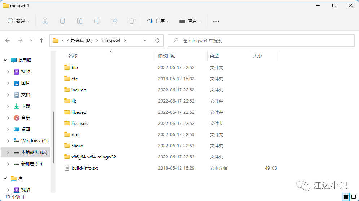The image size is (359, 201).
Task: Switch to details view in status bar
Action: click(x=346, y=197)
